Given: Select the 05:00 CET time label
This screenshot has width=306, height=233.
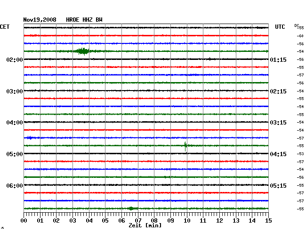Looking at the screenshot, I should [15, 154].
